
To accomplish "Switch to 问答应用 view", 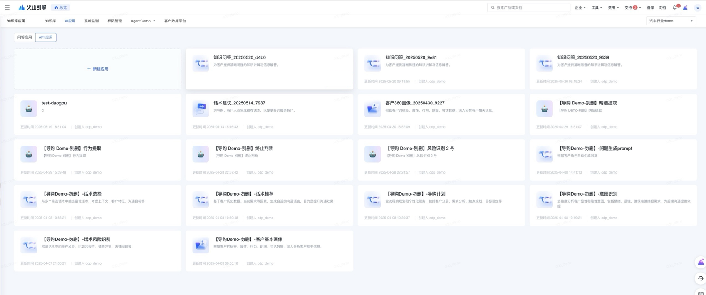I will (25, 37).
